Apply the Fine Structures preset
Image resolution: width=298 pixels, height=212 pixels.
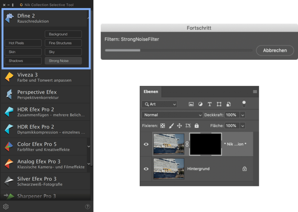point(63,43)
